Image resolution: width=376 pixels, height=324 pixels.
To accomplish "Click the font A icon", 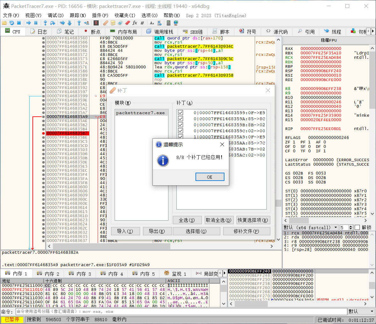I will 152,23.
